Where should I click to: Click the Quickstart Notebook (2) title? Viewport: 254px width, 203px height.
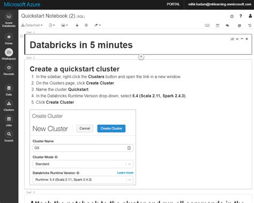(x=48, y=16)
